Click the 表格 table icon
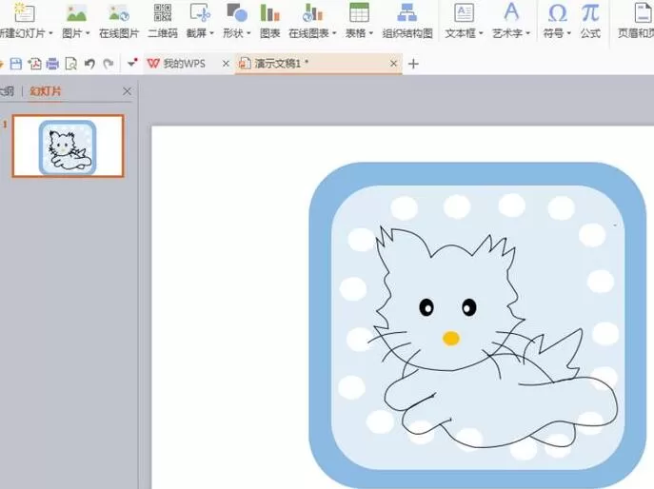 359,12
